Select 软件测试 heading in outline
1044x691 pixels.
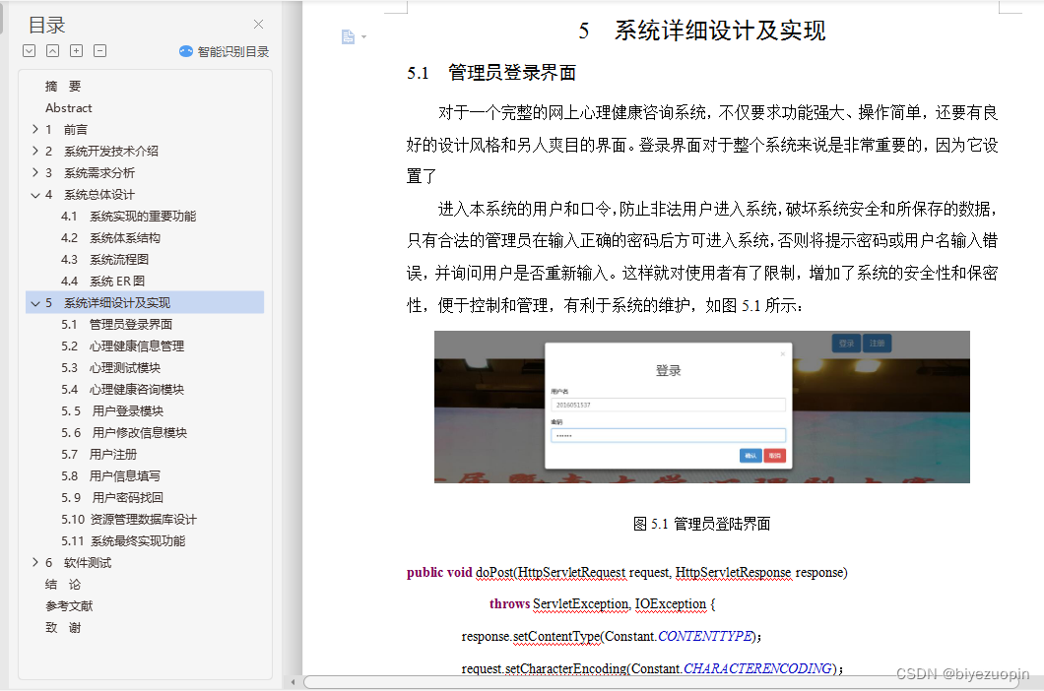(88, 562)
